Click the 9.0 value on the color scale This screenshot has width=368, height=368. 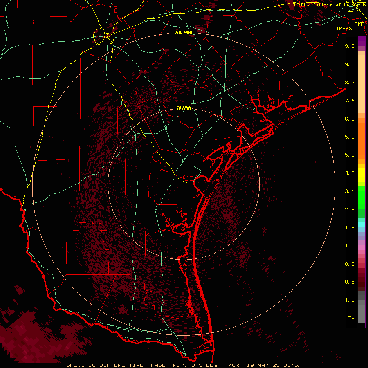coord(350,64)
